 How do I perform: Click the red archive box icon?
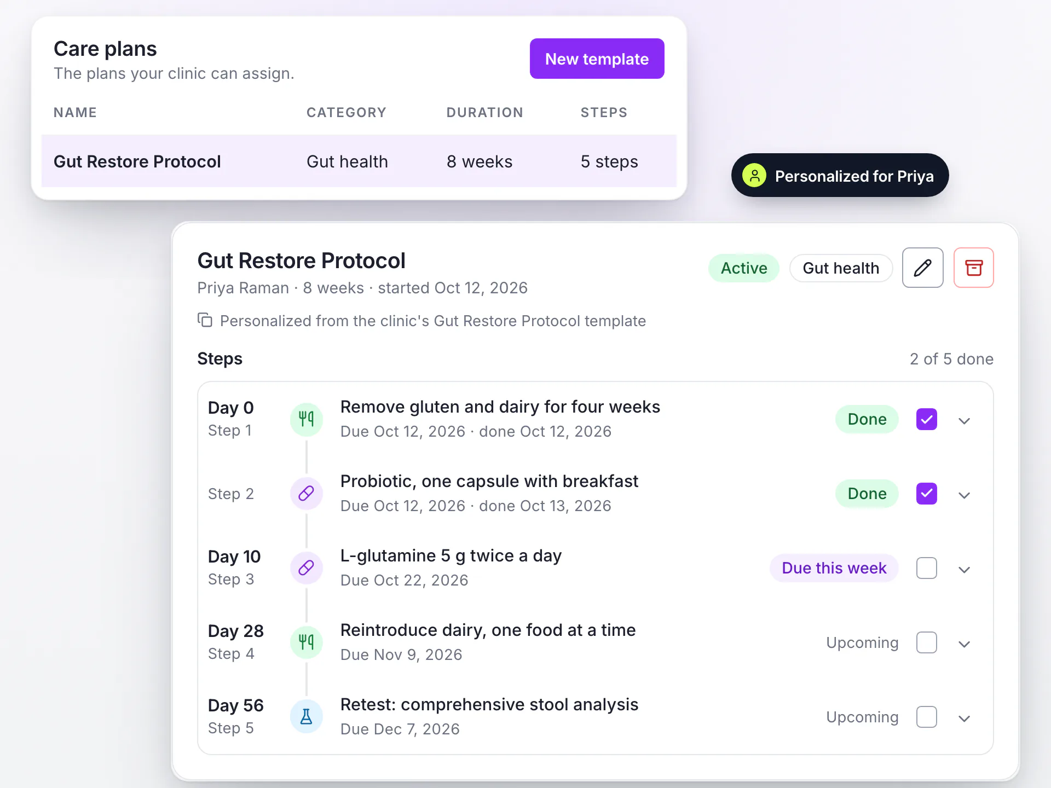[973, 268]
